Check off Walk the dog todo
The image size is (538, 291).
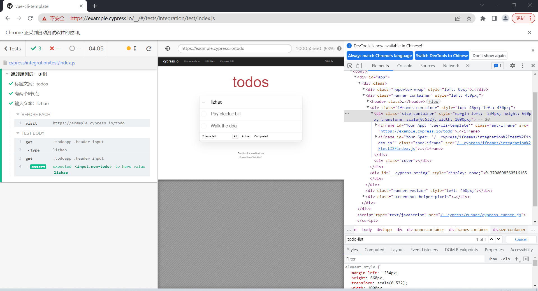coord(204,126)
